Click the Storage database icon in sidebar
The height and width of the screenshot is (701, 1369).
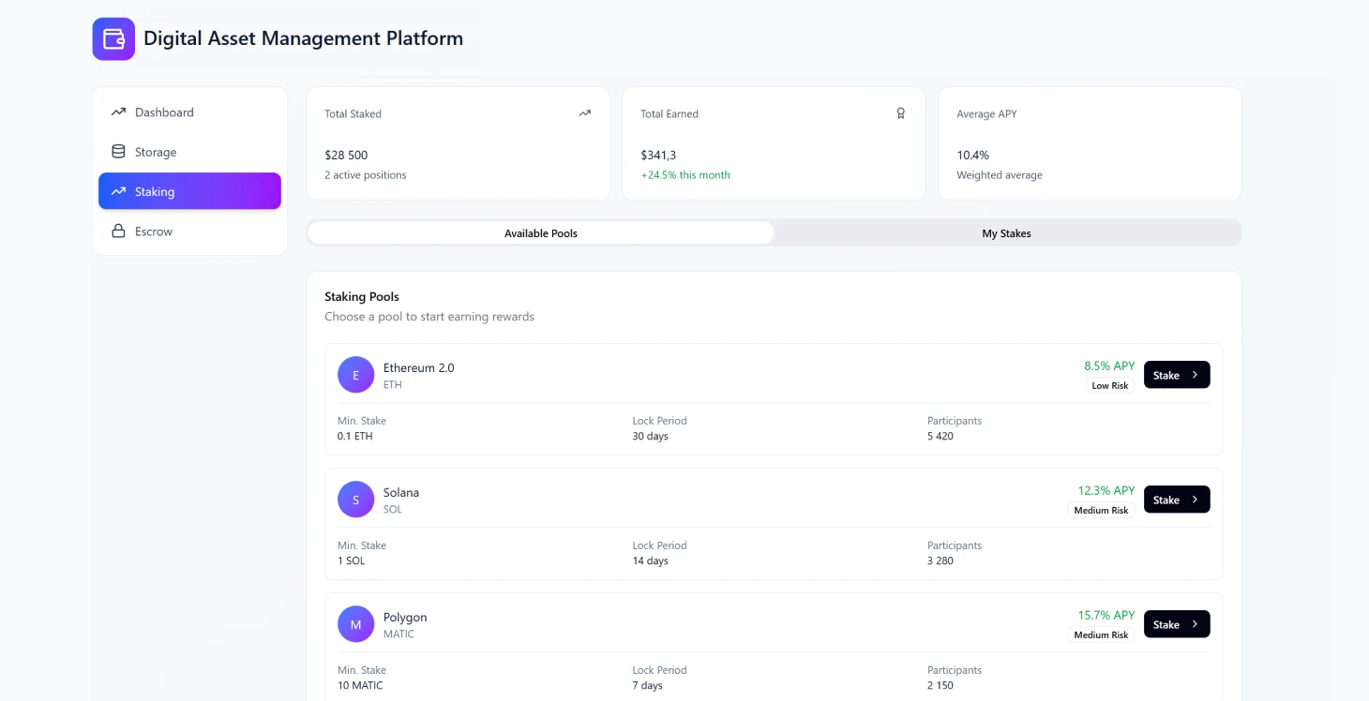117,151
